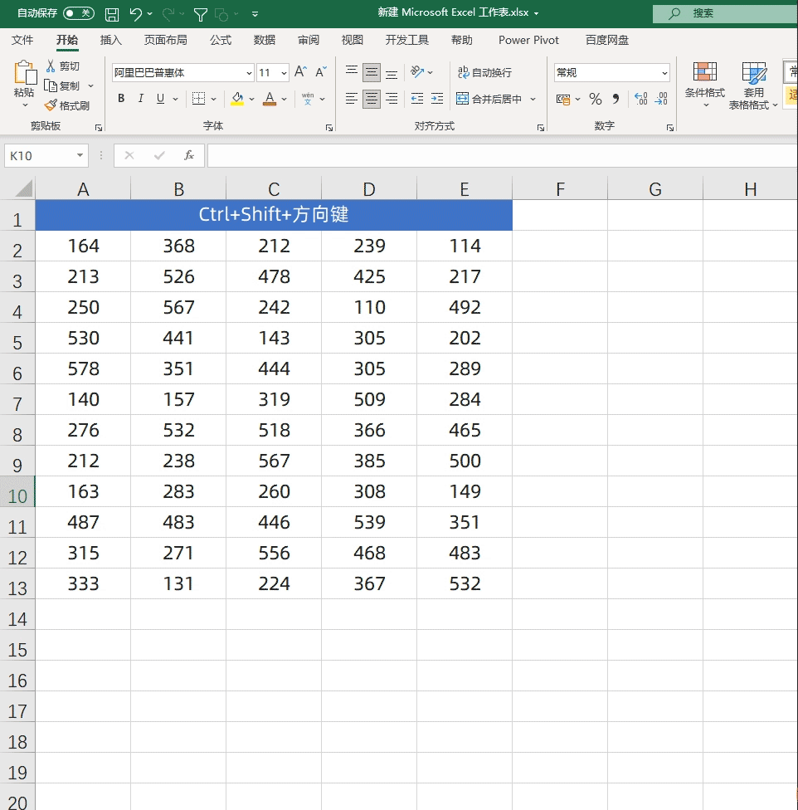Expand the 粘贴 paste options arrow
This screenshot has width=798, height=810.
pyautogui.click(x=24, y=105)
